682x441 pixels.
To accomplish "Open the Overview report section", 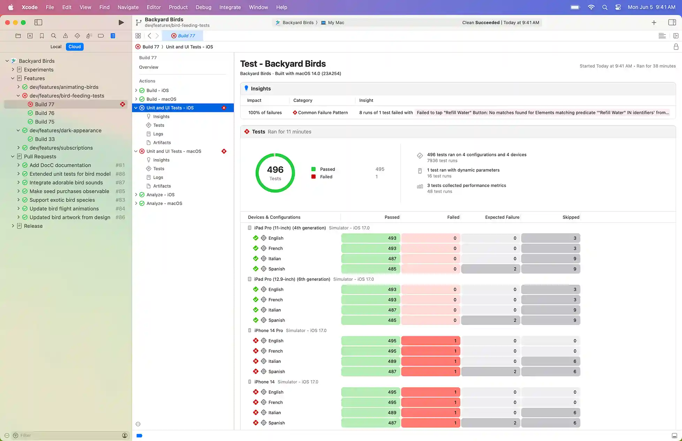I will [x=149, y=67].
